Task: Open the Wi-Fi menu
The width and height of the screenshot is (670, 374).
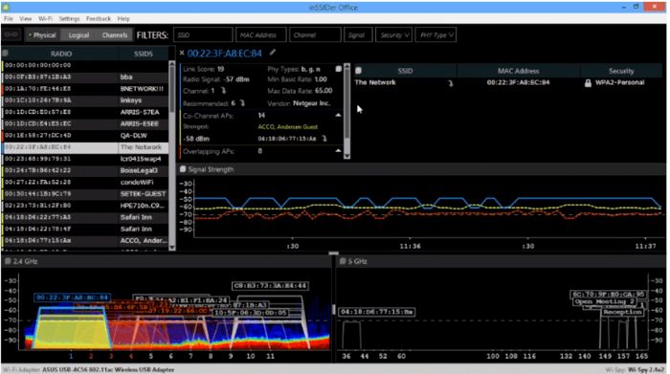Action: pyautogui.click(x=45, y=19)
